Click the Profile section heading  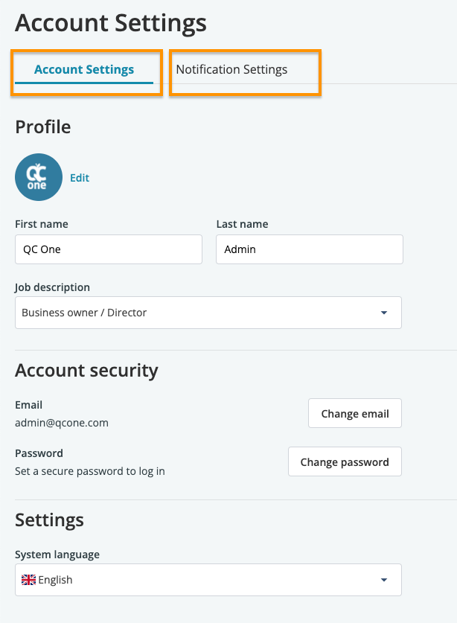click(43, 127)
